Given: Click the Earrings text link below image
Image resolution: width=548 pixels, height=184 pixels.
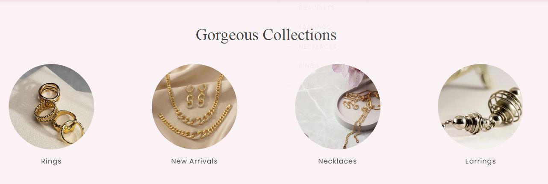Looking at the screenshot, I should pos(480,161).
